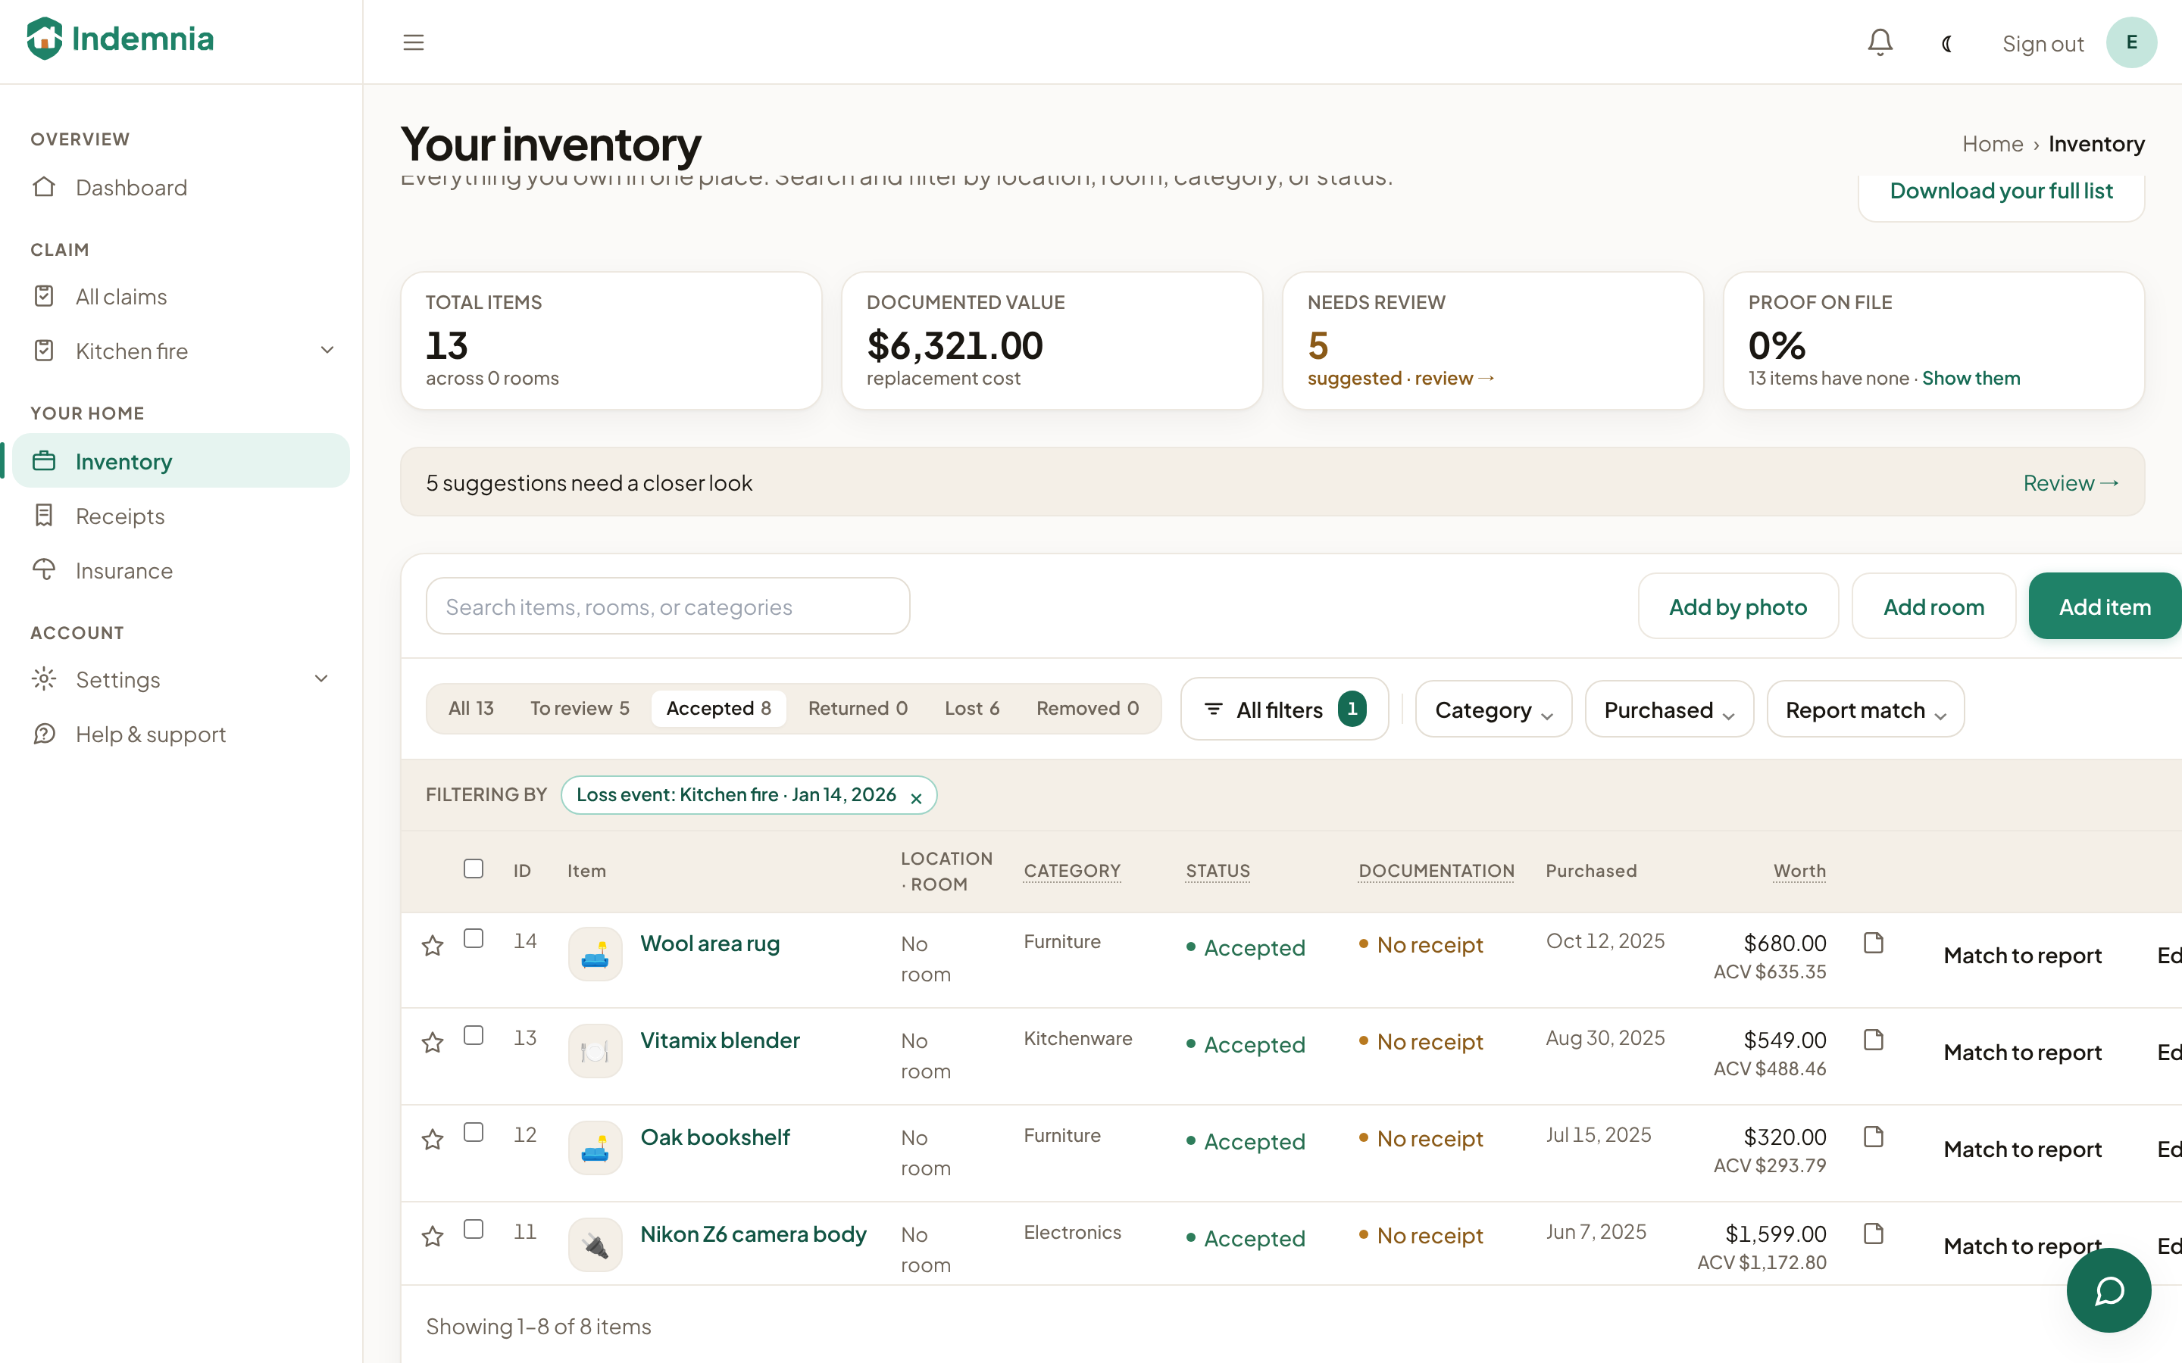Viewport: 2182px width, 1363px height.
Task: Open Help & support
Action: 180,735
